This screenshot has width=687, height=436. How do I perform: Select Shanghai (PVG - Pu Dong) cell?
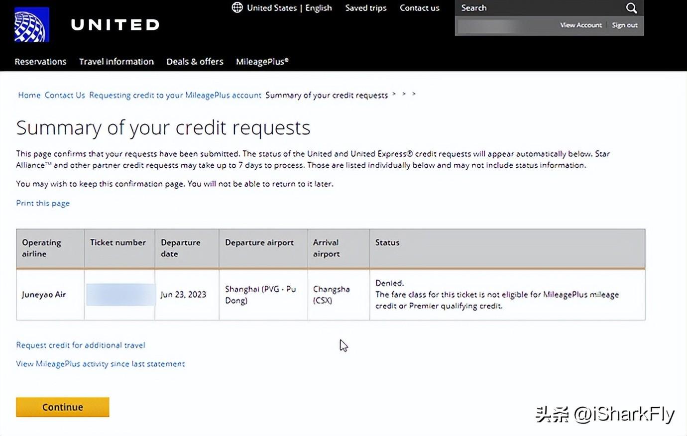[x=263, y=295]
